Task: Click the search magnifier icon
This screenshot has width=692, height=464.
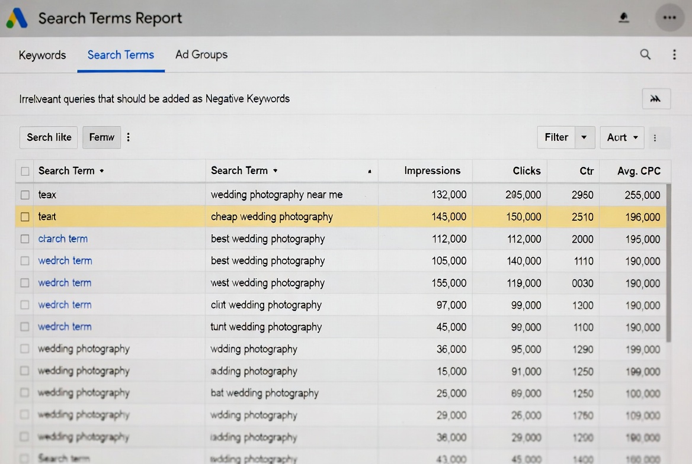Action: click(645, 54)
